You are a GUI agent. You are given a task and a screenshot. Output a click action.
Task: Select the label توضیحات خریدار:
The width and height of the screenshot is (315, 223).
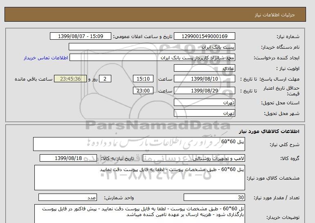tap(283, 217)
